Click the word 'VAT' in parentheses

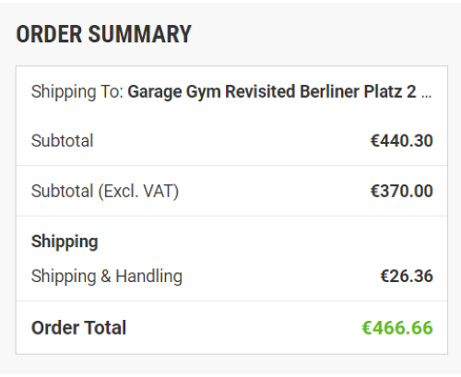coord(160,191)
